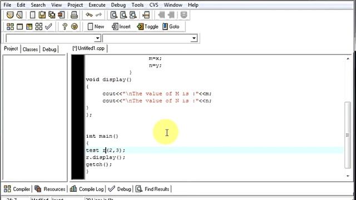Click the New toolbar button
Viewport: 356px width, 200px height.
pyautogui.click(x=96, y=27)
